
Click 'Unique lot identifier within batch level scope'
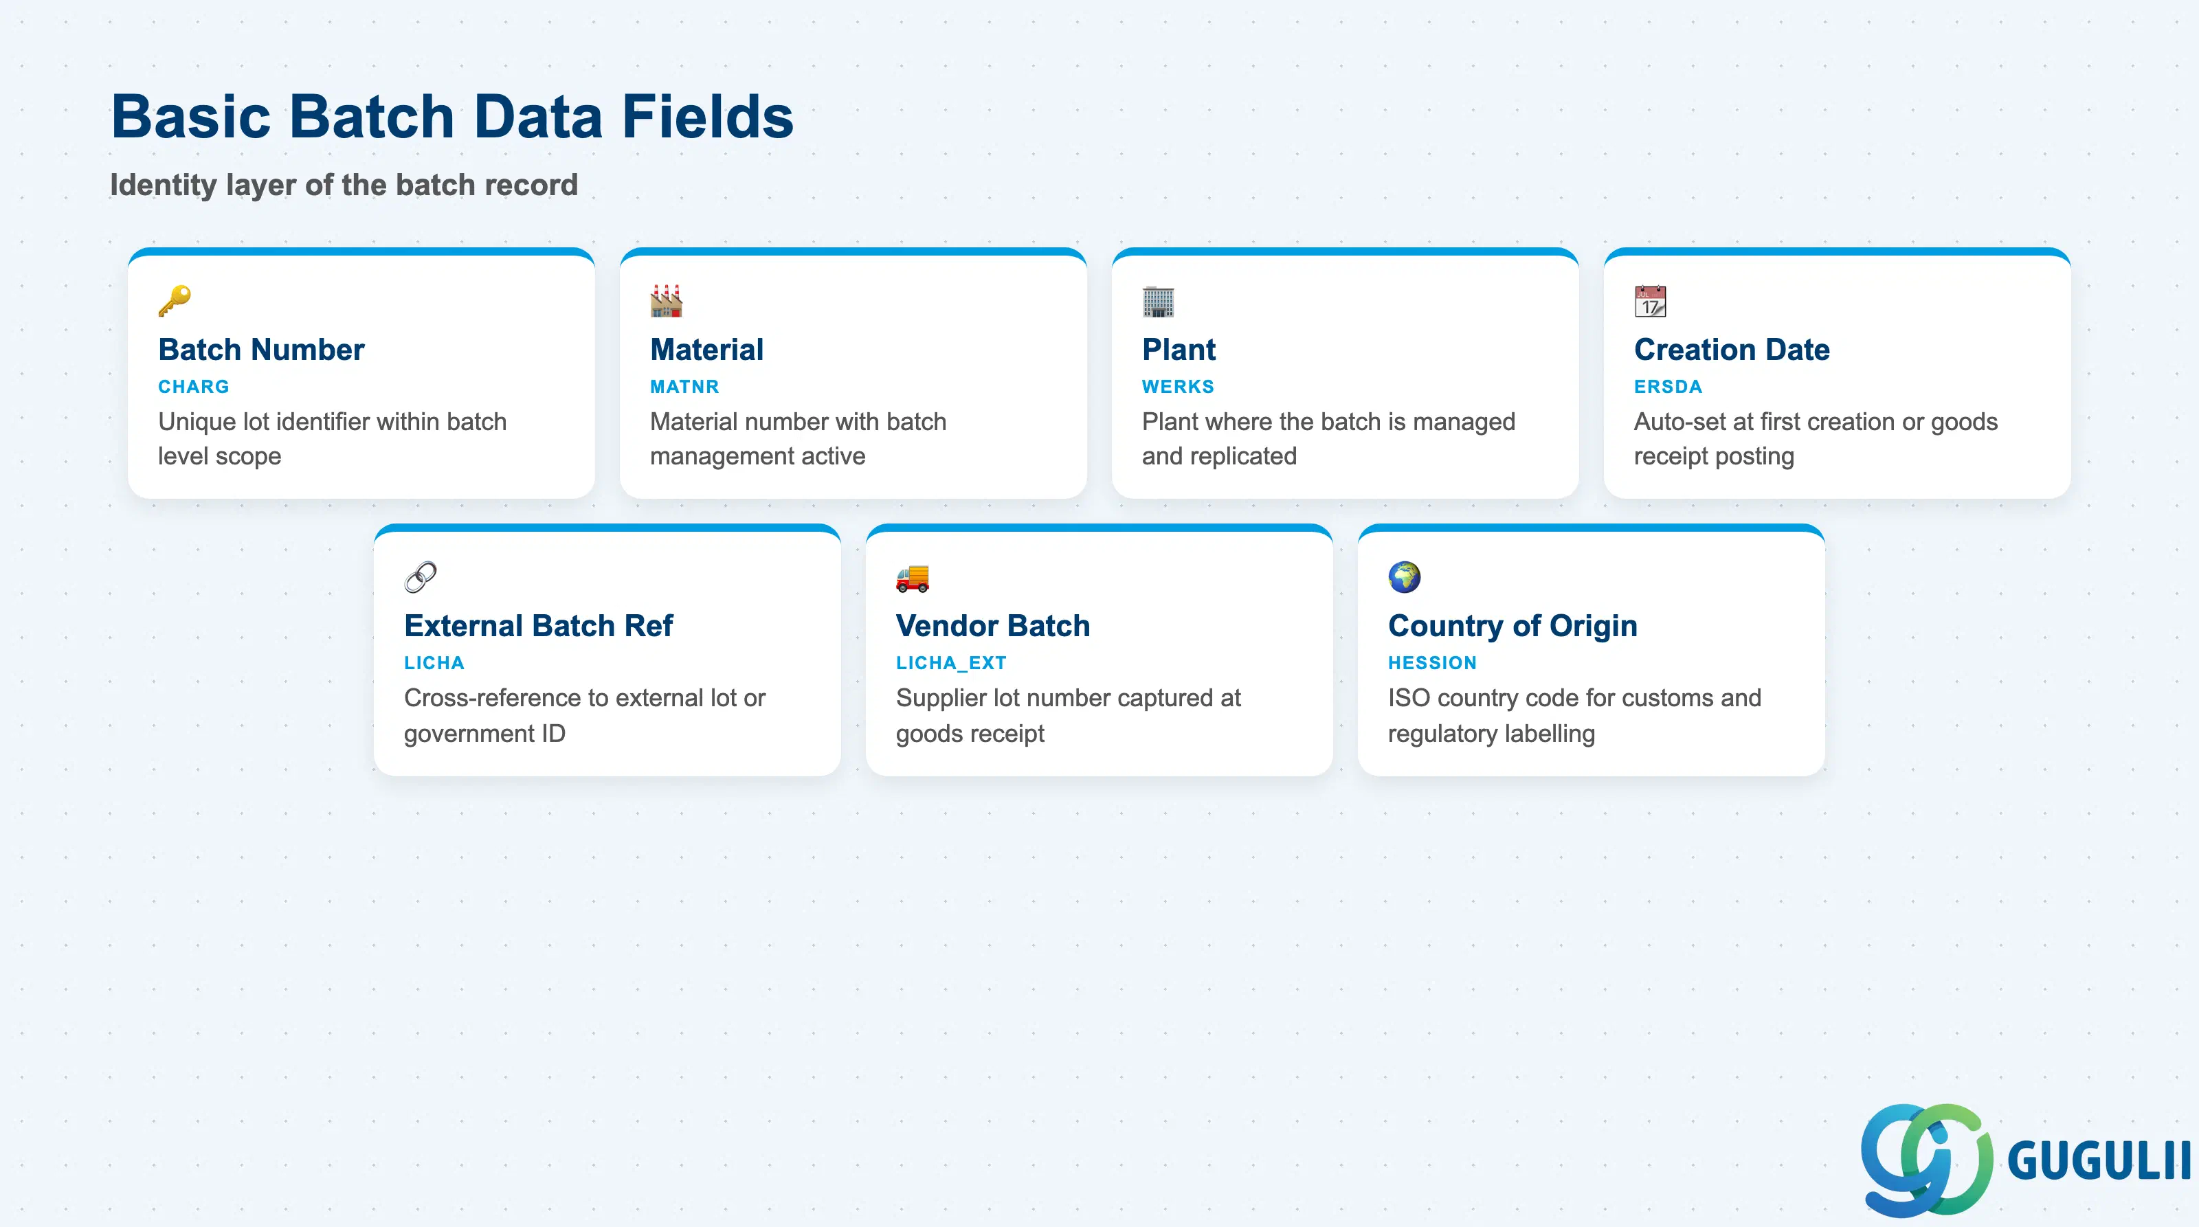[332, 438]
